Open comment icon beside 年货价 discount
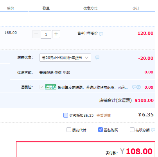The height and width of the screenshot is (157, 158). click(101, 34)
